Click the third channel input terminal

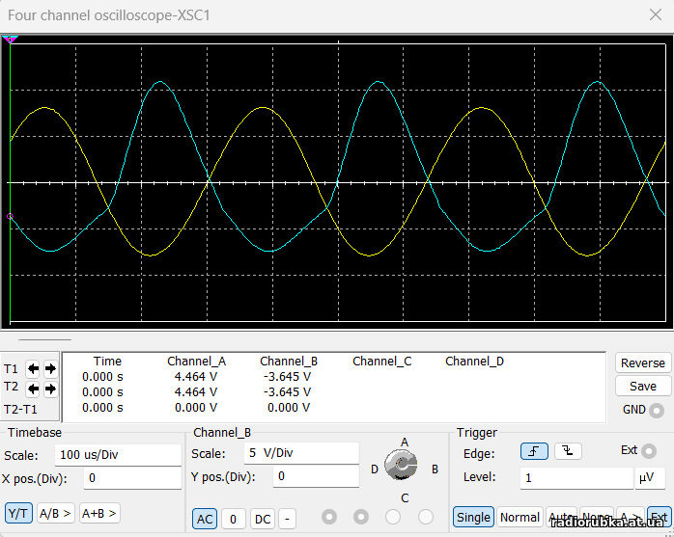(393, 517)
